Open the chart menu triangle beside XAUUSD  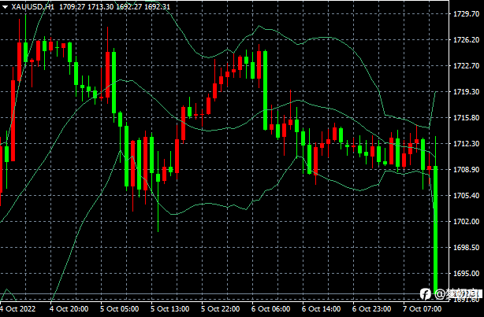(5, 7)
